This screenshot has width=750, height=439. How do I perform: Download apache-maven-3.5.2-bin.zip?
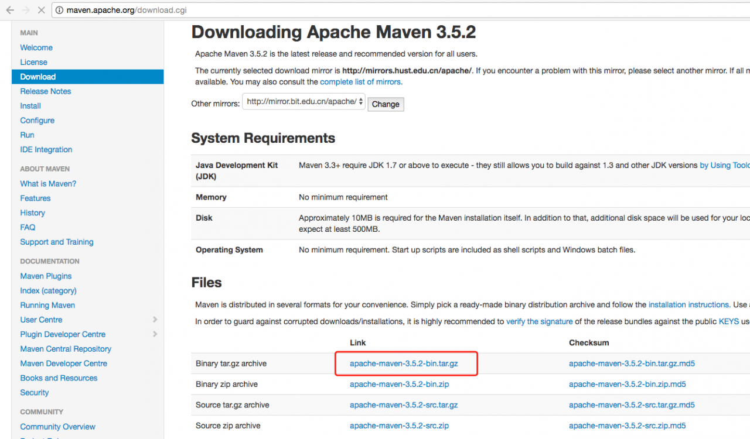(399, 385)
